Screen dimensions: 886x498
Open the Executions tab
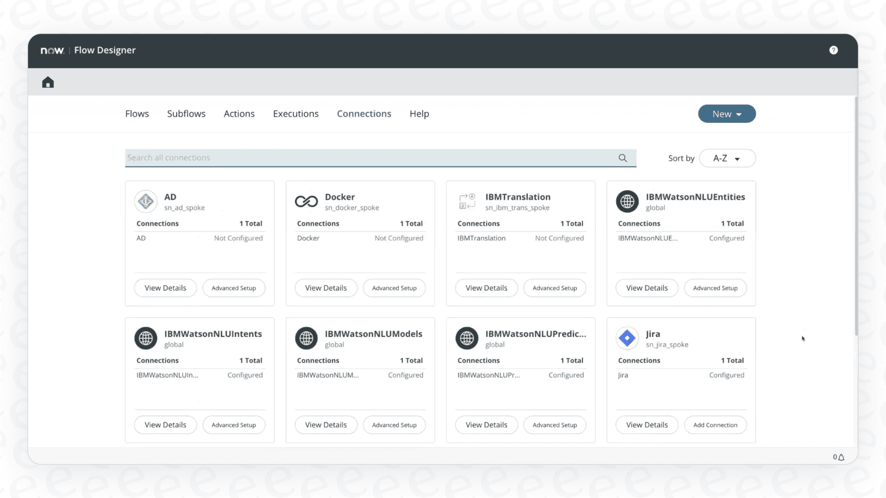coord(295,113)
